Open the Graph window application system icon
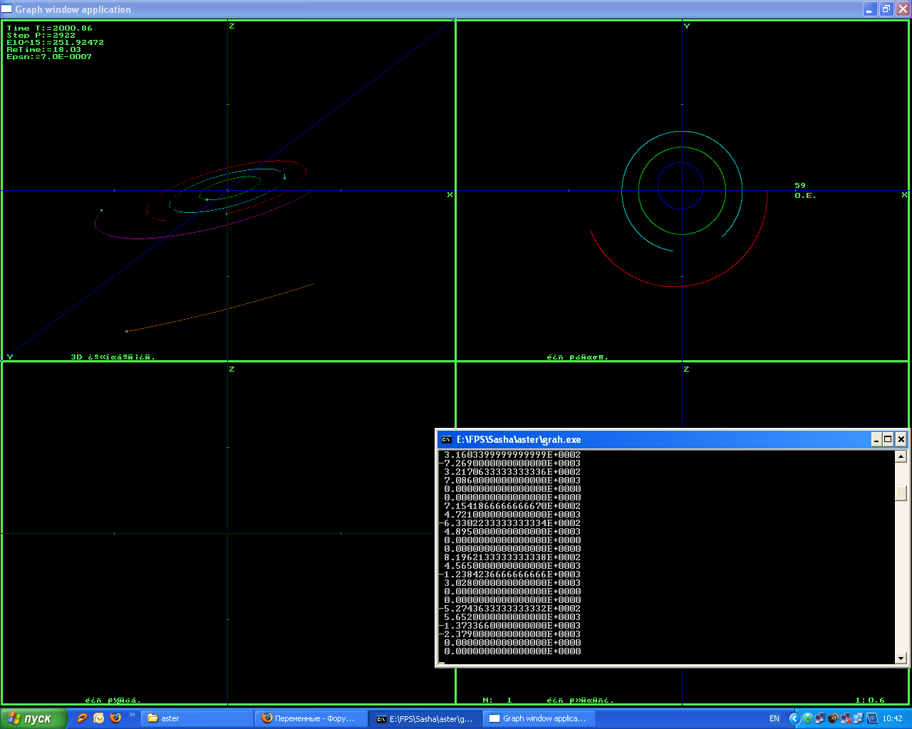The image size is (912, 729). (x=7, y=9)
